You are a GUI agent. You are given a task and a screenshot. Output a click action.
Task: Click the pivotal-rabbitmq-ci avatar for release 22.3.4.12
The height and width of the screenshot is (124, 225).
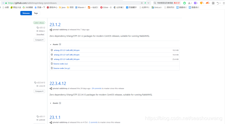[x=51, y=88]
